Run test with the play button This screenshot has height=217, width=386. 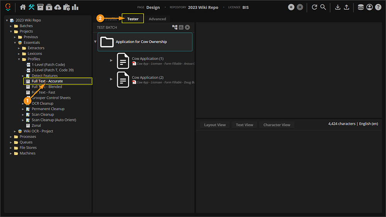(187, 27)
